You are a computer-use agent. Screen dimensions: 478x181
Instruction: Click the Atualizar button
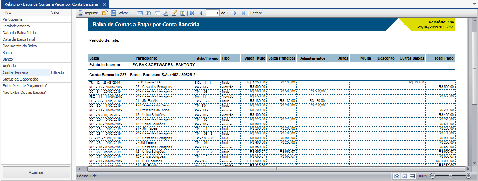(x=36, y=172)
